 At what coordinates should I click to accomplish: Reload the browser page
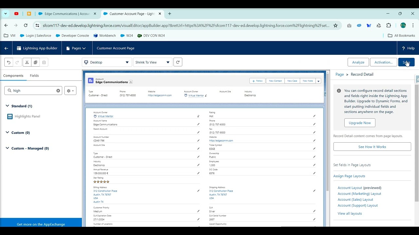pos(26,25)
